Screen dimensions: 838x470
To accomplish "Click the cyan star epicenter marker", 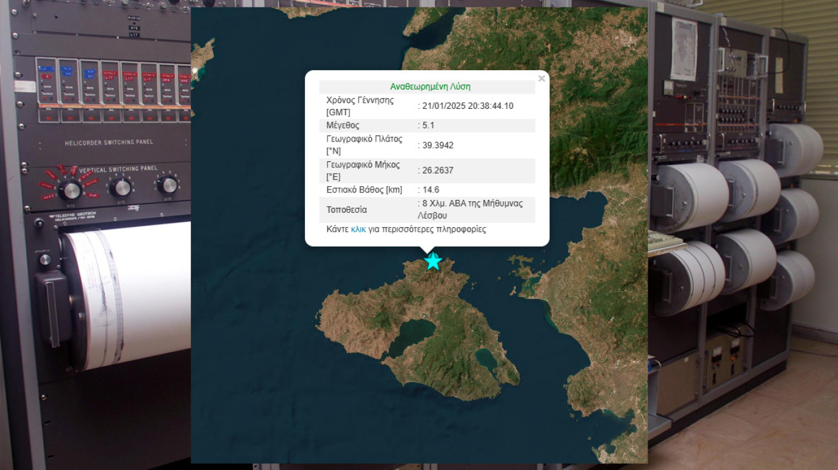I will point(433,261).
